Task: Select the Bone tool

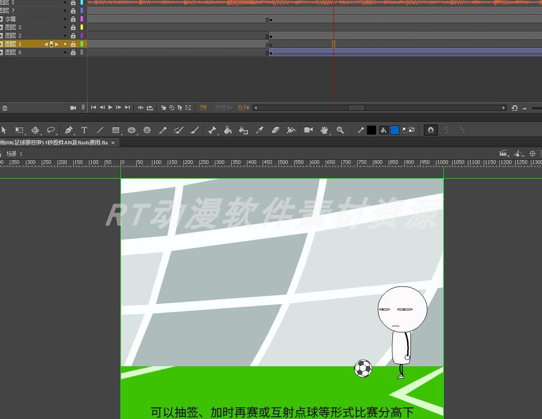Action: click(212, 130)
